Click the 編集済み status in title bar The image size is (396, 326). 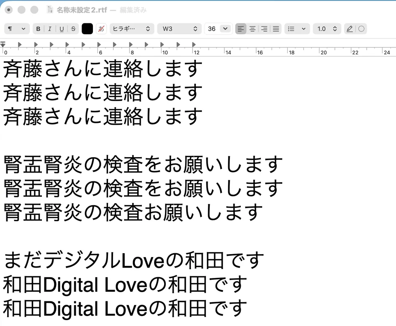(133, 10)
